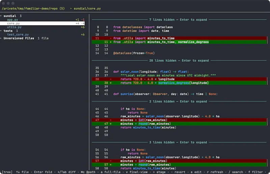Expand the Unversioned Files group

point(1,38)
